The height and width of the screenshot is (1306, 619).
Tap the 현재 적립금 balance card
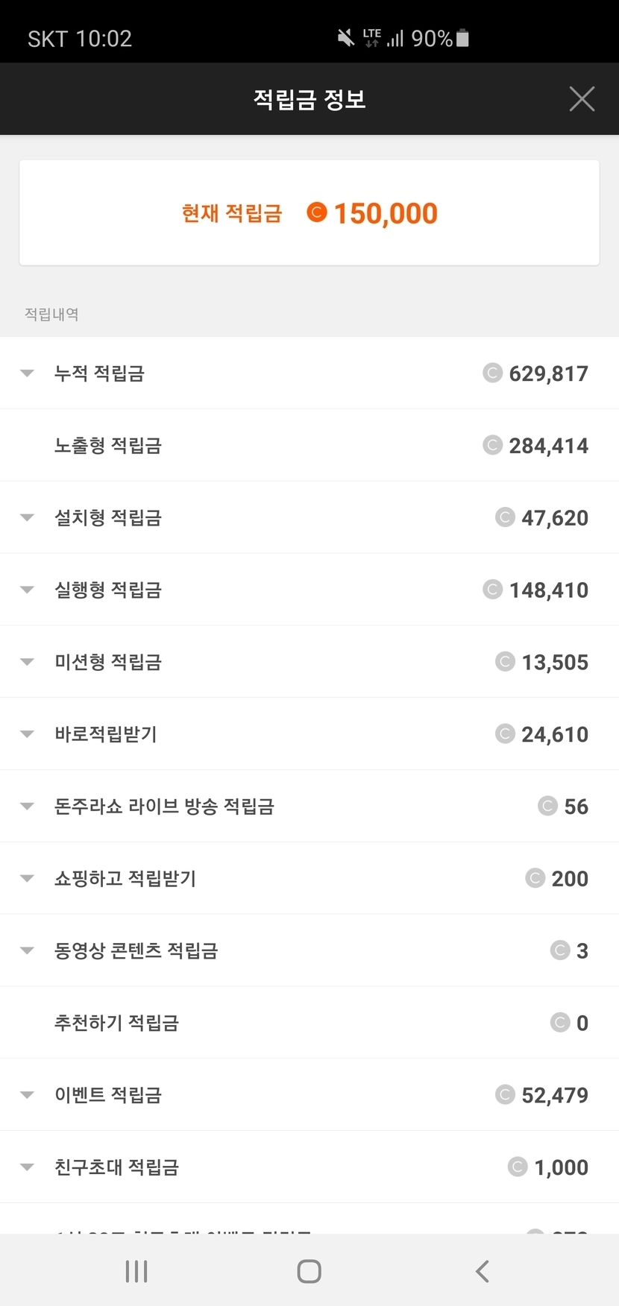(309, 212)
